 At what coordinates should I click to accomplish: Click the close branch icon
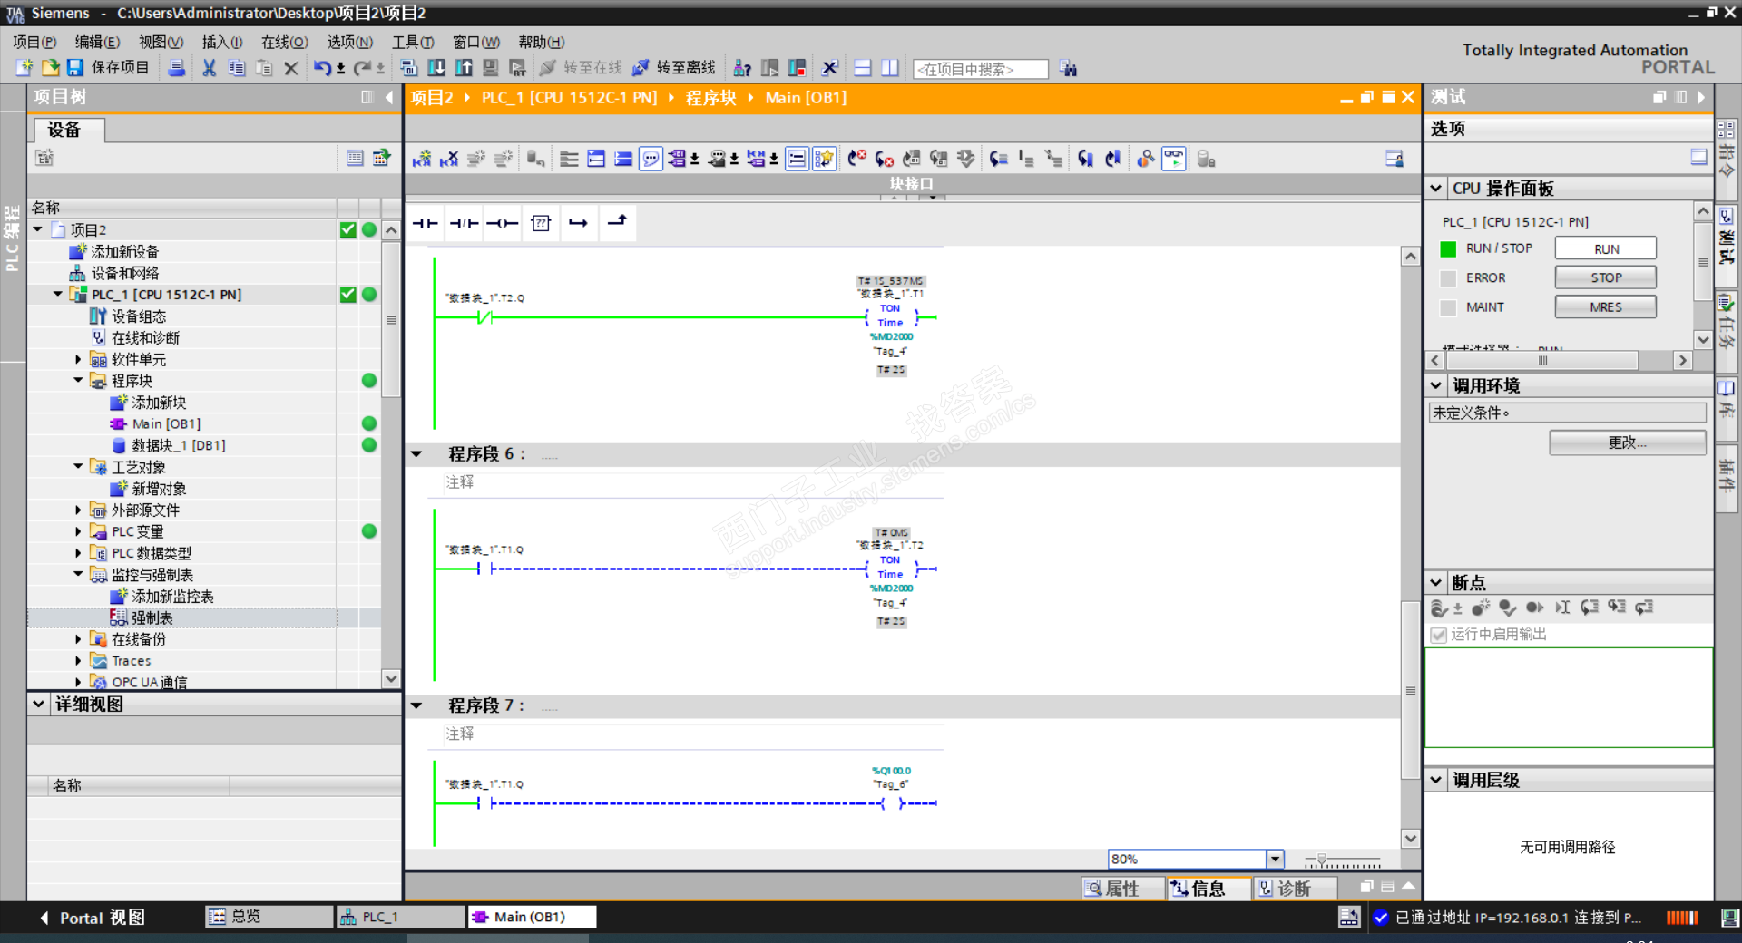[617, 223]
